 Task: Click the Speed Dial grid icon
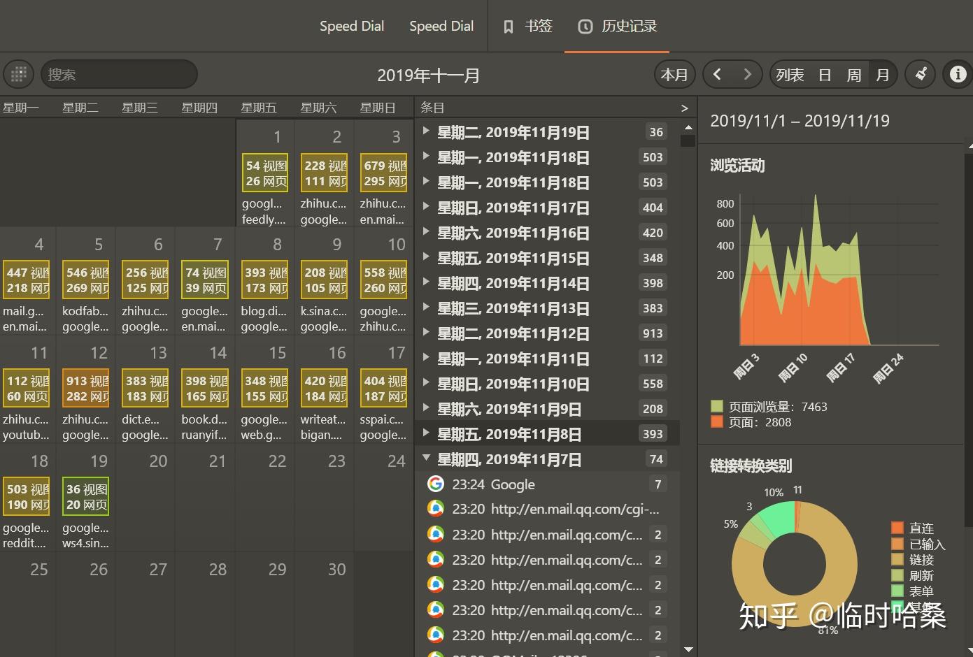click(19, 74)
